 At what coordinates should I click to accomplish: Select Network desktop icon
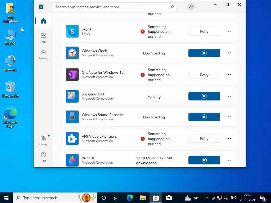(x=10, y=63)
